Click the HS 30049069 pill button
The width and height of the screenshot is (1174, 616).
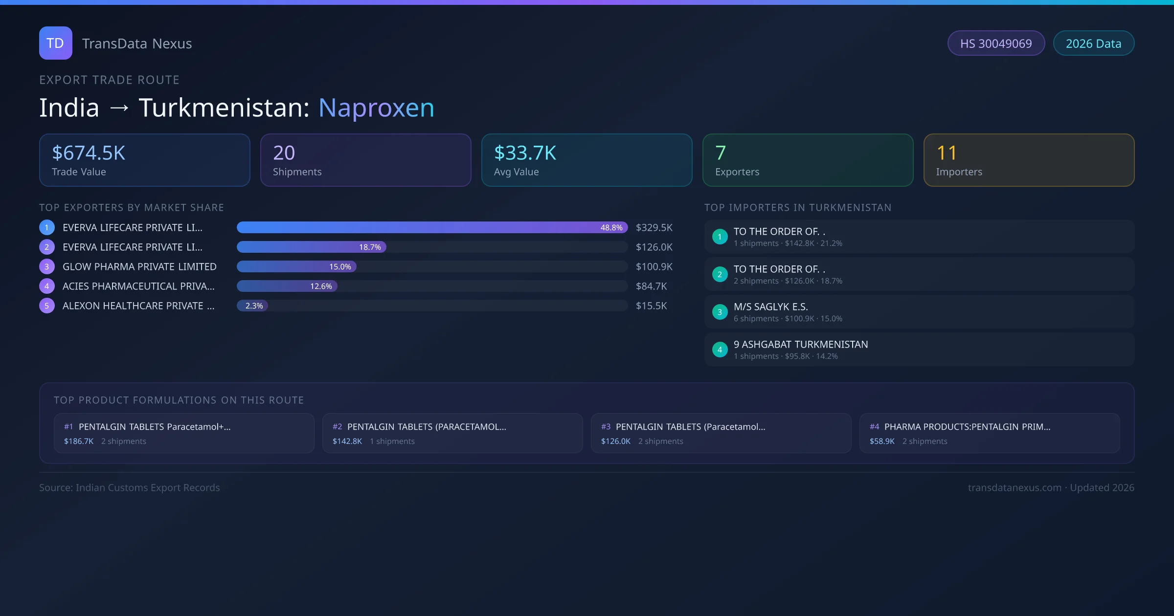(995, 44)
